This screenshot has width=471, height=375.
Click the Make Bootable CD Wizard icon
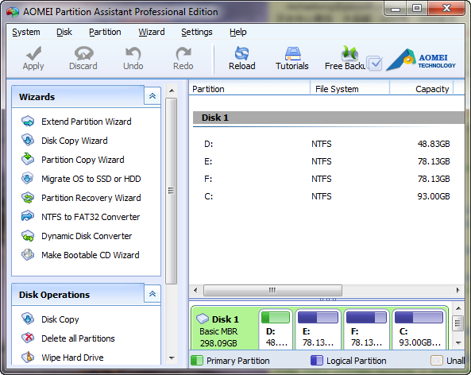pyautogui.click(x=28, y=255)
